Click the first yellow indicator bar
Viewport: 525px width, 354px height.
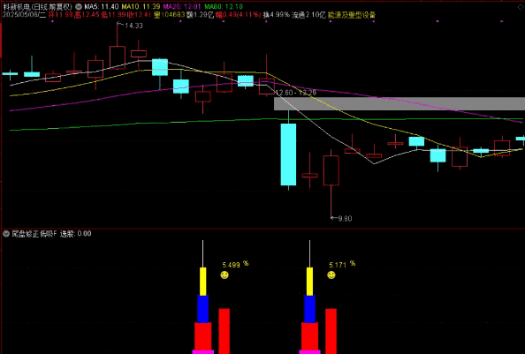(203, 282)
